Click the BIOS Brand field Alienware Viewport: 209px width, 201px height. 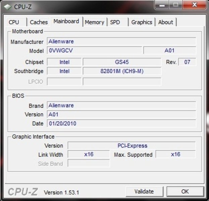pos(121,105)
